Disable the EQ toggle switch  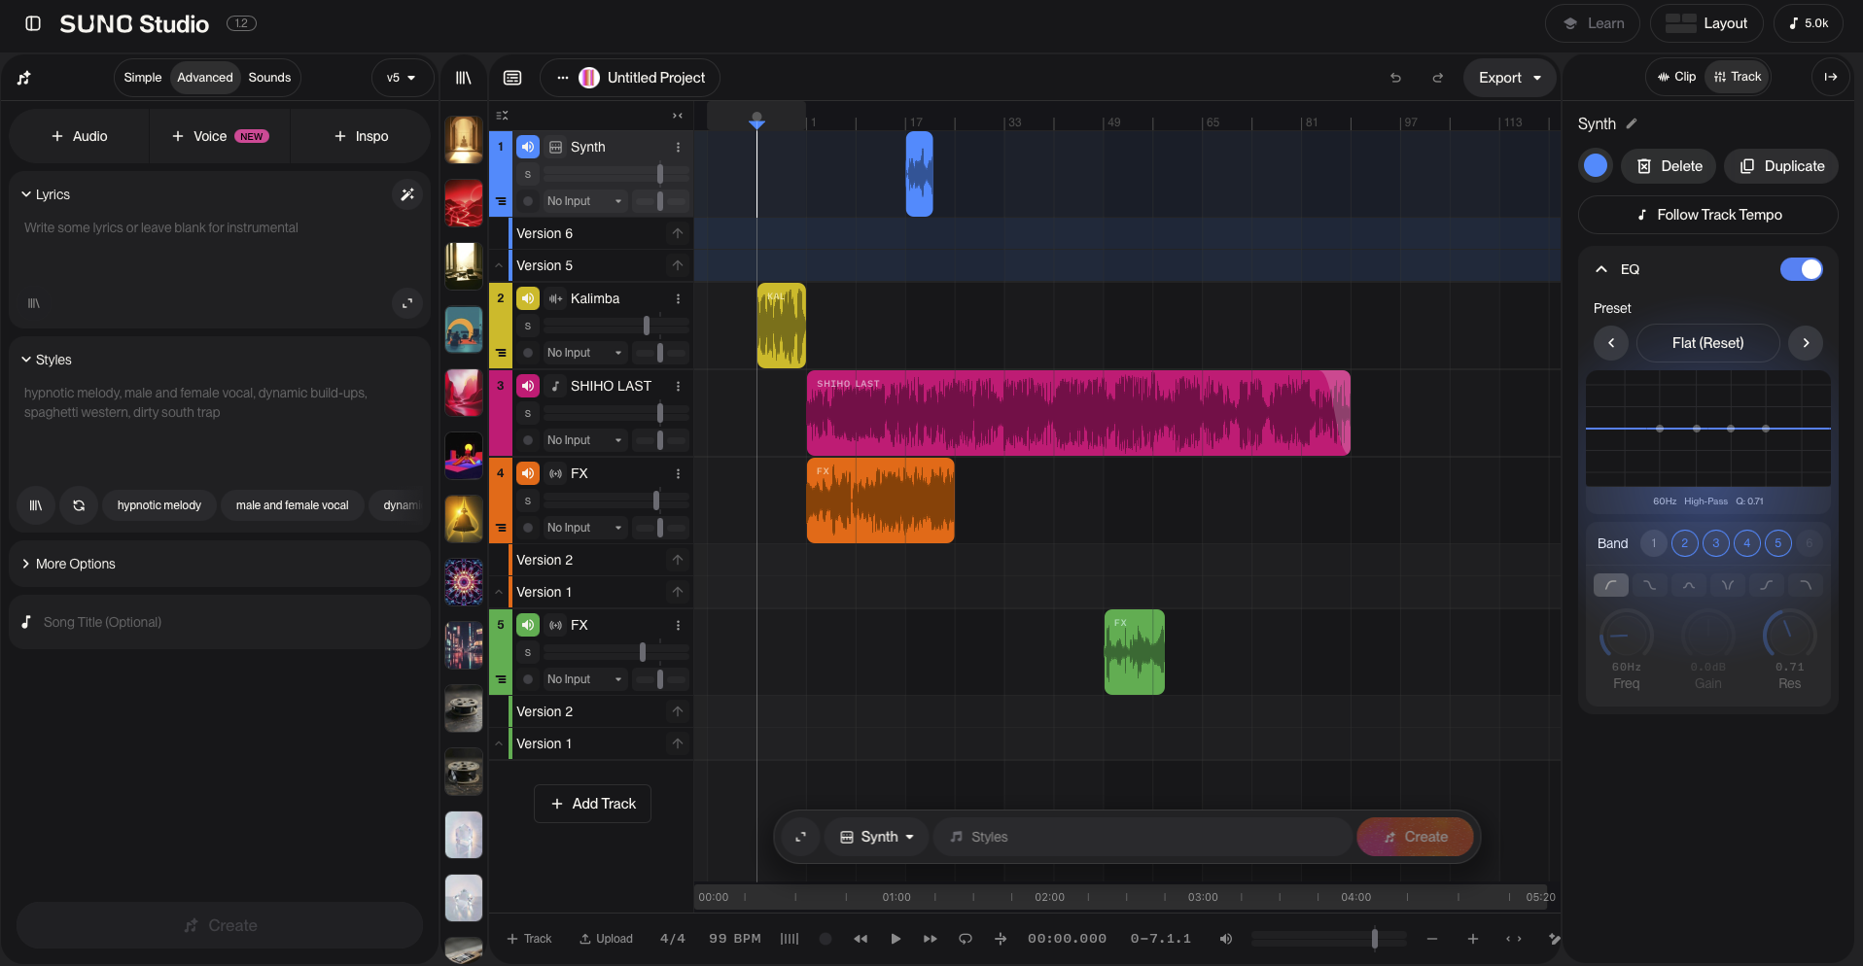coord(1801,269)
